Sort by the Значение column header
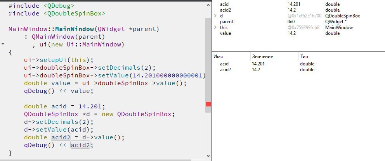The height and width of the screenshot is (161, 385). 262,57
